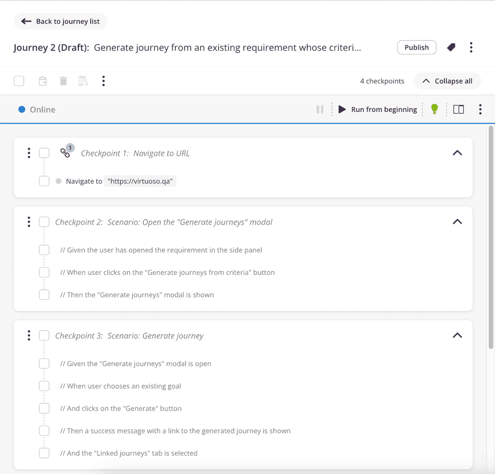Open the journey options kebab menu beside the tag icon
This screenshot has height=474, width=495.
pyautogui.click(x=471, y=47)
